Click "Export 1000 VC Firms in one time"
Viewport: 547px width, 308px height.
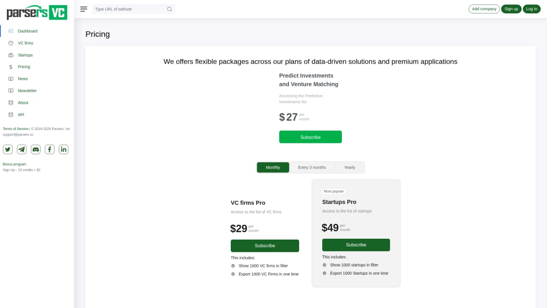click(x=268, y=274)
